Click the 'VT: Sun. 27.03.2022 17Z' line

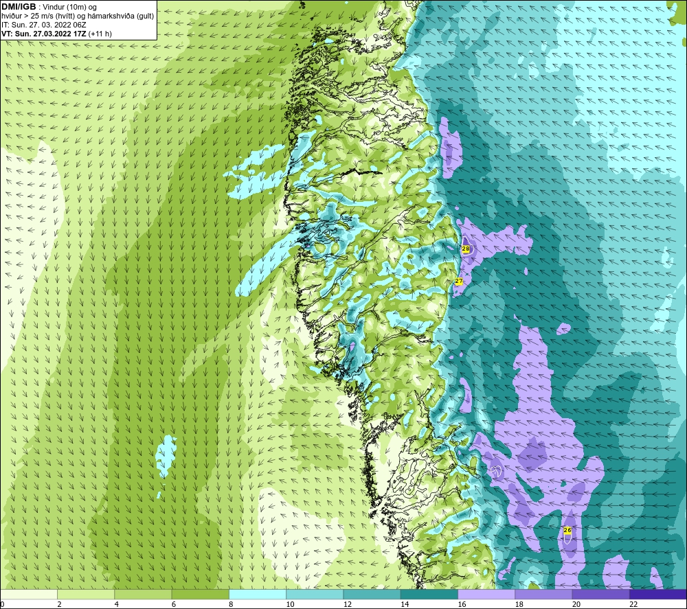pos(45,34)
